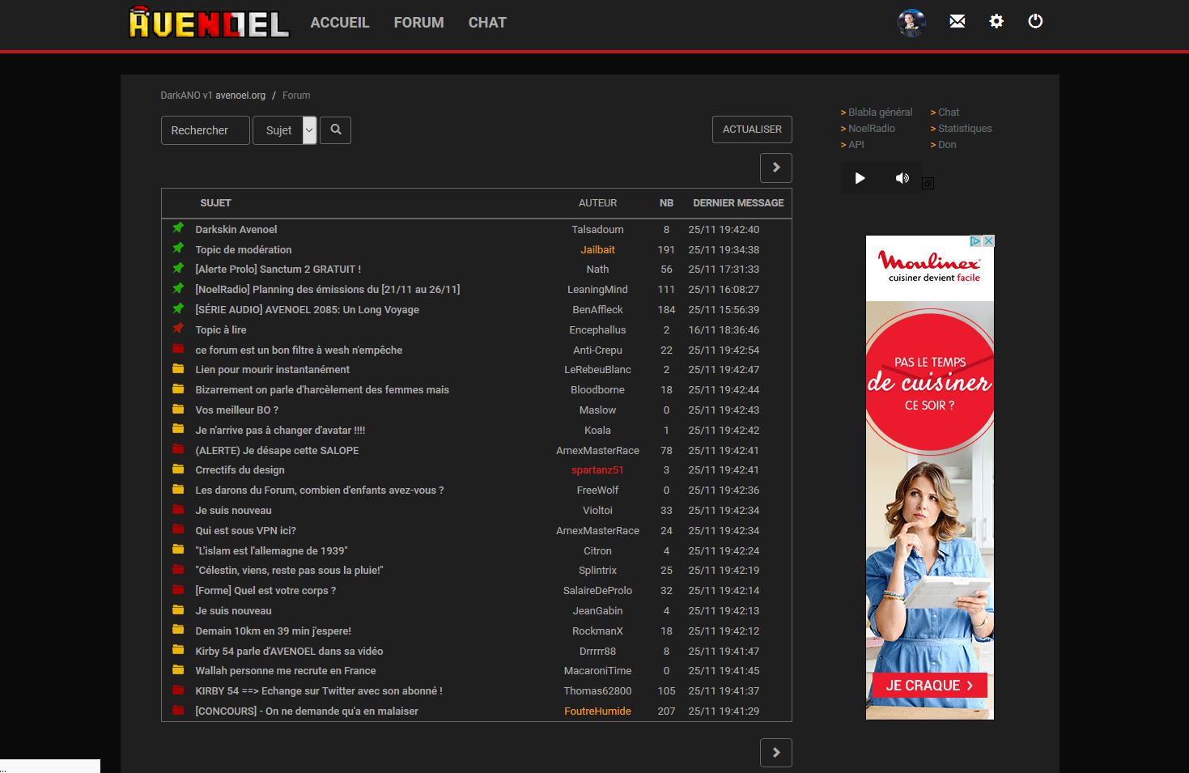Click the Rechercher search input field
The width and height of the screenshot is (1189, 773).
click(x=206, y=130)
